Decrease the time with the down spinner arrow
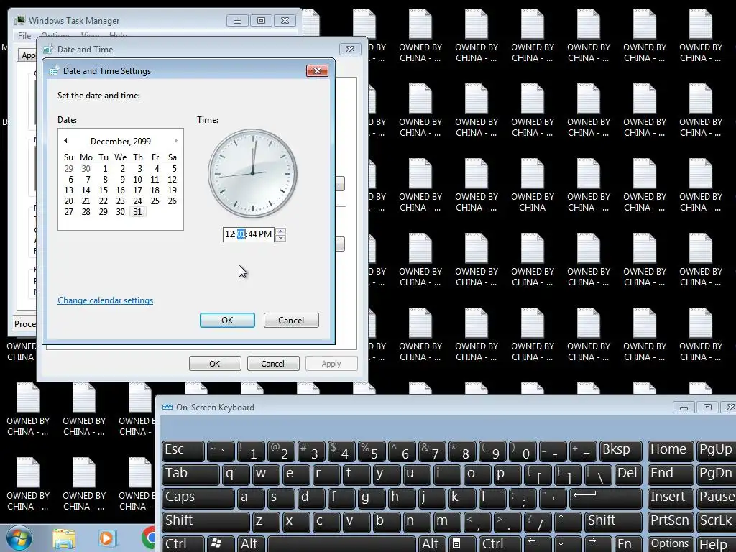The width and height of the screenshot is (736, 552). coord(281,237)
